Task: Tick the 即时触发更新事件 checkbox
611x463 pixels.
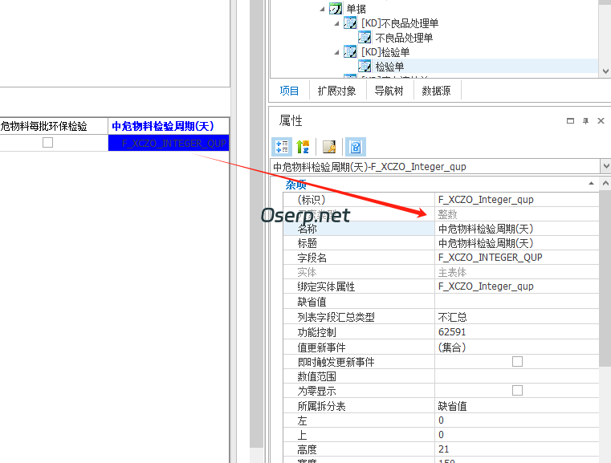Action: point(517,362)
